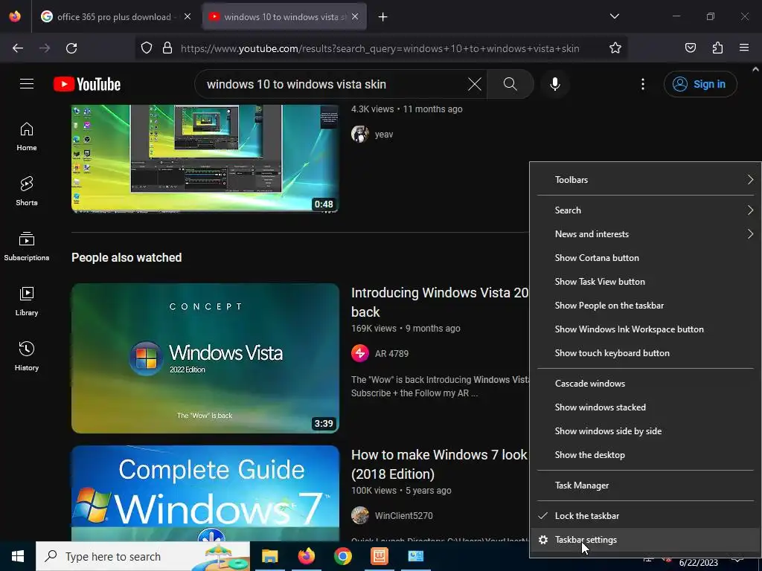
Task: Open Introducing Windows Vista video title
Action: coord(440,302)
